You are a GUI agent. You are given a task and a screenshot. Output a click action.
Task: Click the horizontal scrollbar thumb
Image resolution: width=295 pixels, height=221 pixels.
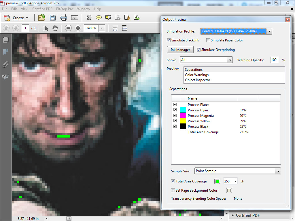69,218
